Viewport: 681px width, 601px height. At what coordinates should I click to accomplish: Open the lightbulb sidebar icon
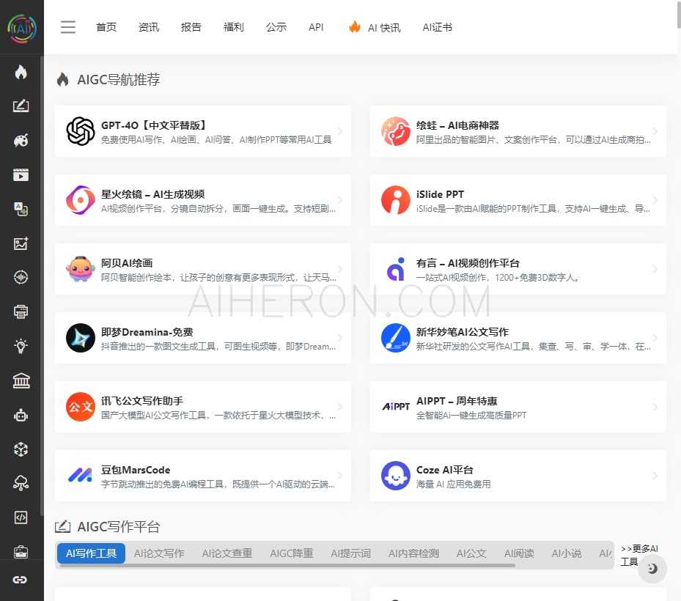click(21, 346)
